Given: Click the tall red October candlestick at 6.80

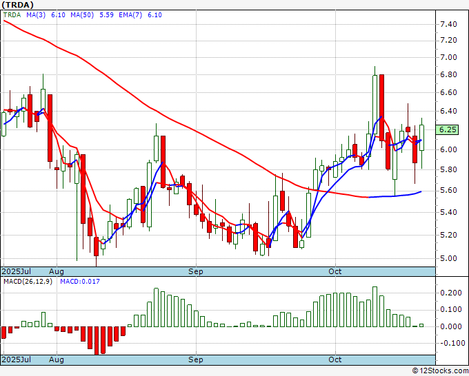Looking at the screenshot, I should click(381, 107).
